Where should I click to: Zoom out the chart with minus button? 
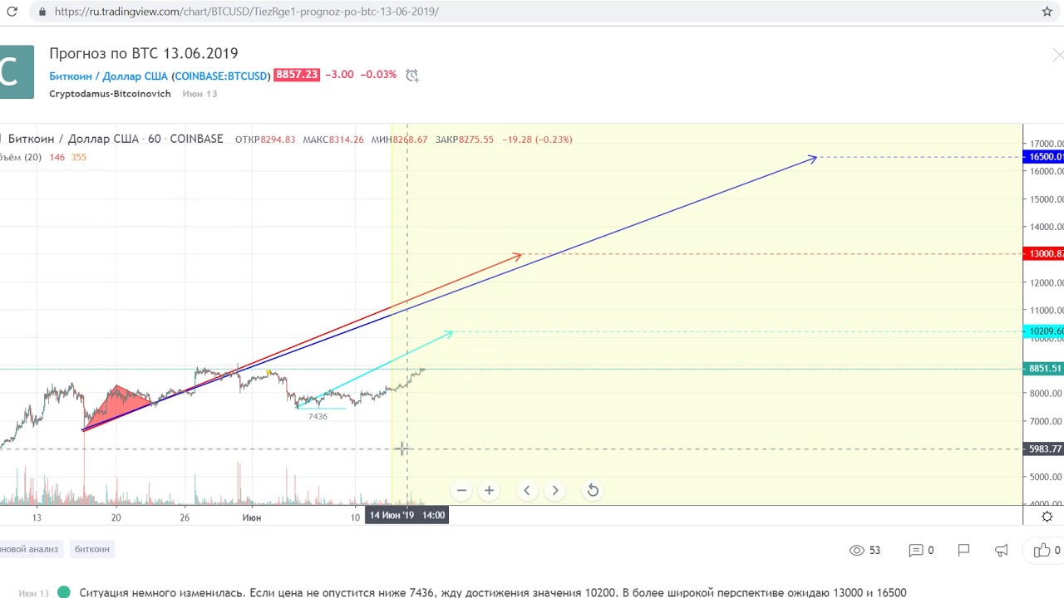[x=461, y=490]
